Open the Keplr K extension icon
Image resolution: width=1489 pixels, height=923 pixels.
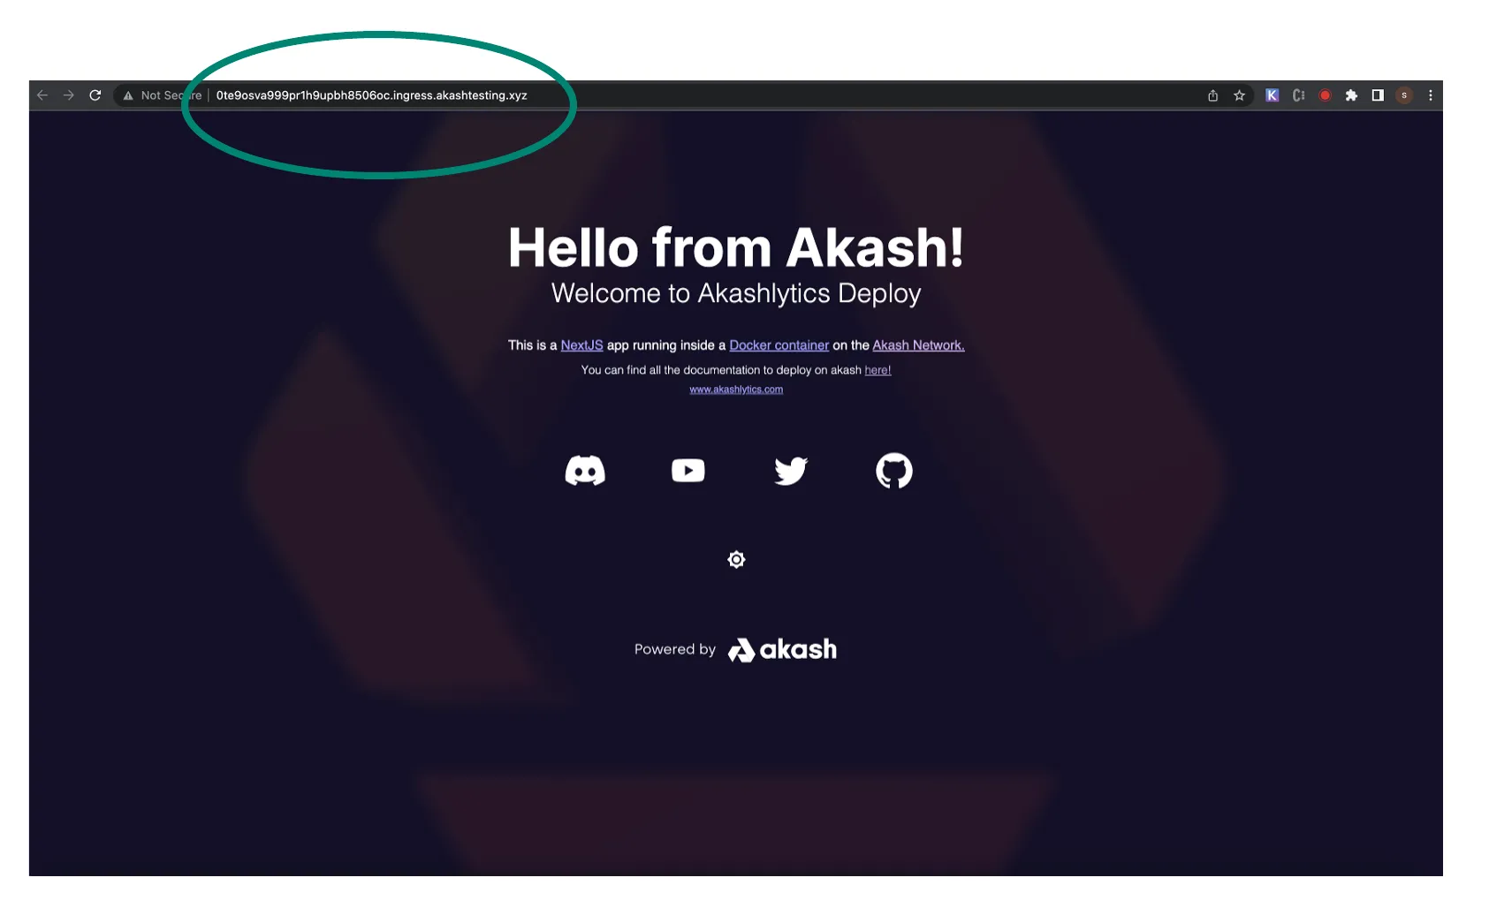pos(1272,95)
